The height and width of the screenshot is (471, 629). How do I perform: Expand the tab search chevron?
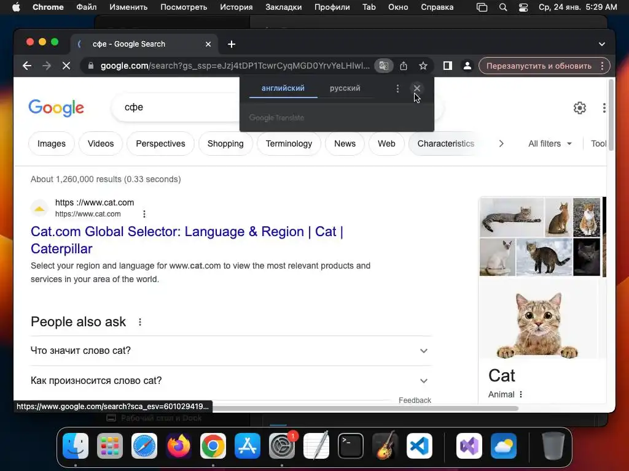point(602,44)
